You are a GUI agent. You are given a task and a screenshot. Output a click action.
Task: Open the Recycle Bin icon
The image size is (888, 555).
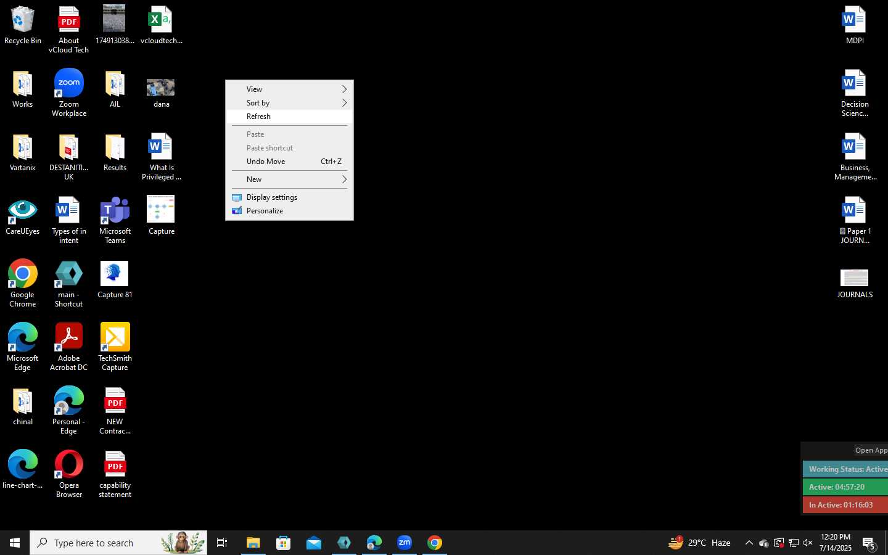coord(23,25)
